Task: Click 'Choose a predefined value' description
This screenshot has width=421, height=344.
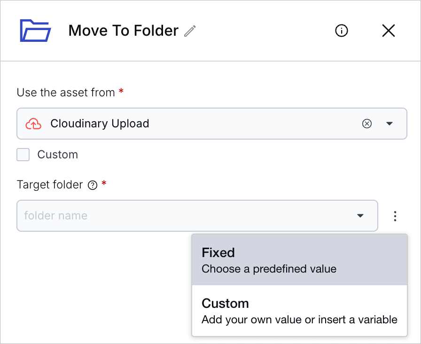Action: click(269, 269)
